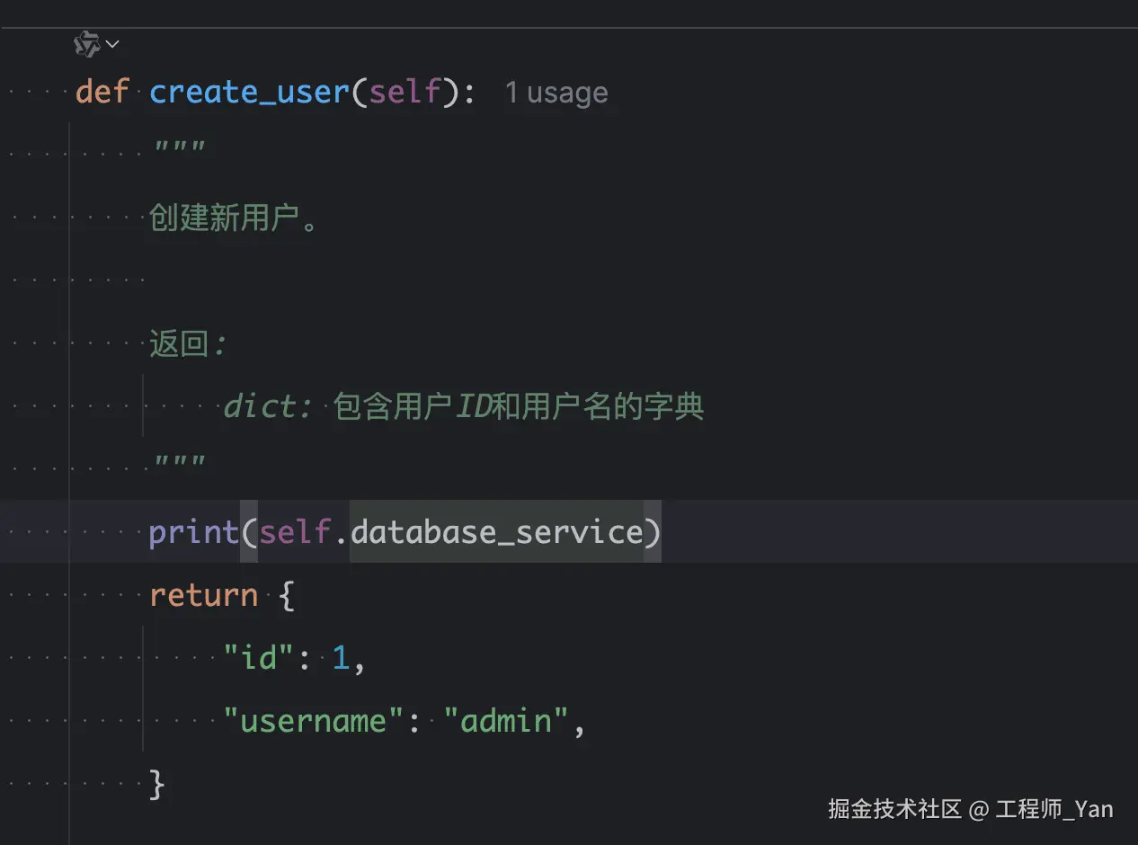Click the "admin" string value
Viewport: 1138px width, 845px height.
(x=507, y=721)
